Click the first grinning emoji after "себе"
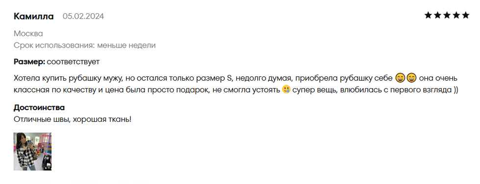480x184 pixels. (400, 78)
